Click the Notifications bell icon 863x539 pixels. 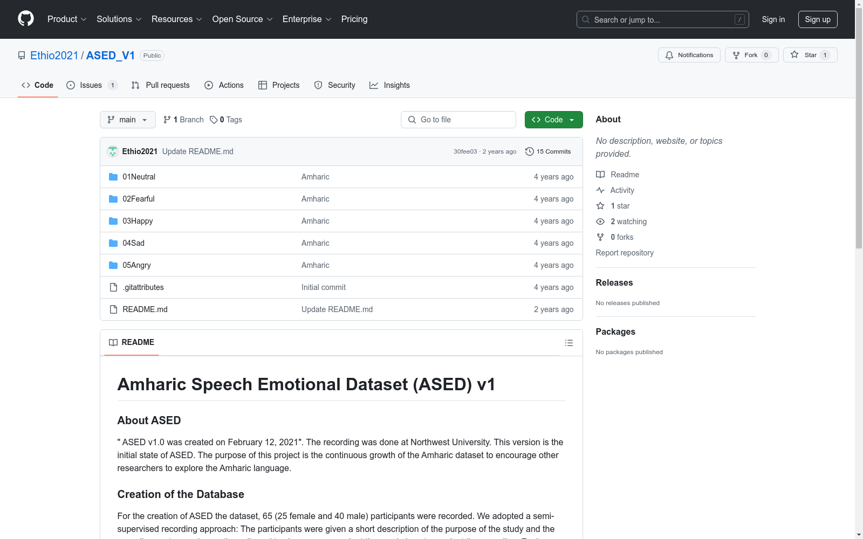(669, 55)
